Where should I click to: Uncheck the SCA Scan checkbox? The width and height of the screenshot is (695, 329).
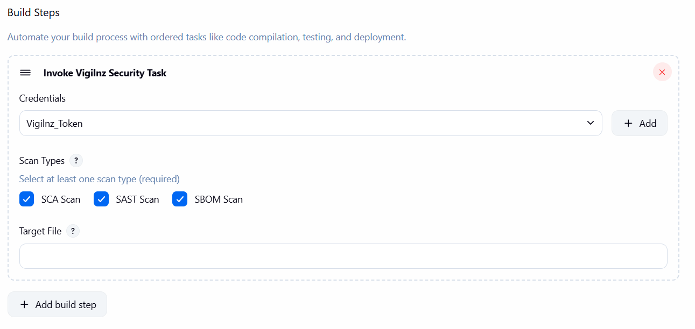click(x=27, y=199)
